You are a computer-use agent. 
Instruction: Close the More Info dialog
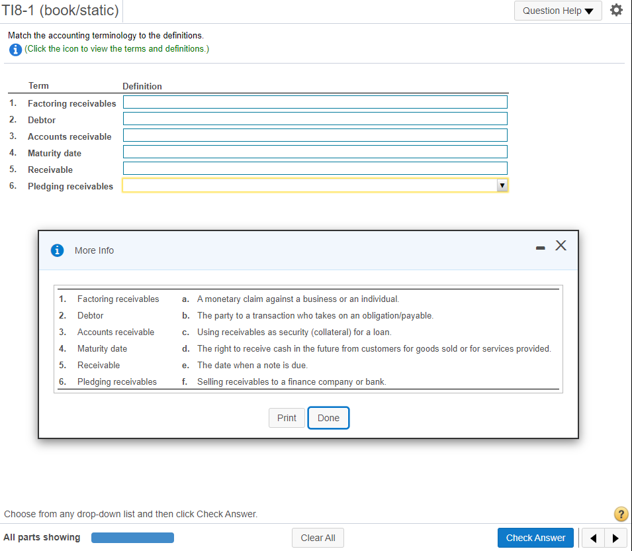tap(561, 245)
